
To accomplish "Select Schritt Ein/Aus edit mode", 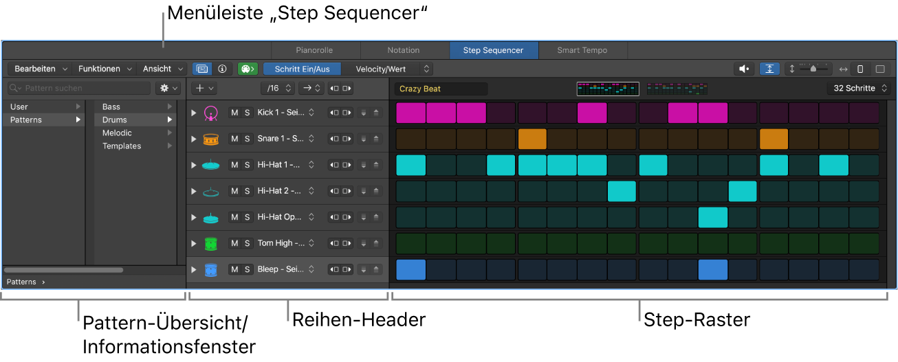I will tap(302, 69).
